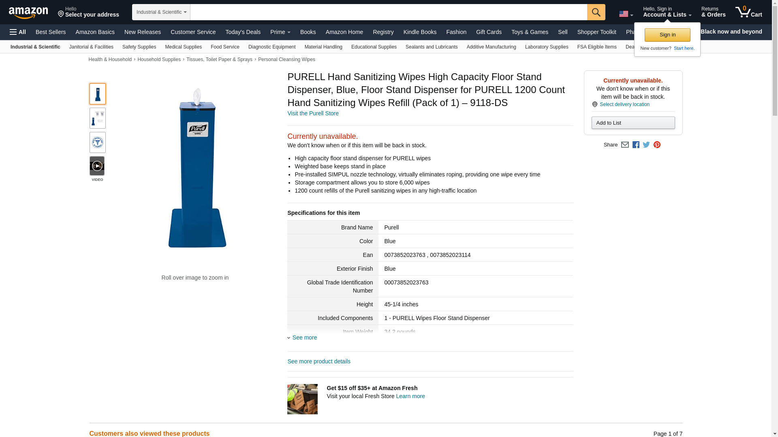Select the third product thumbnail image
The image size is (778, 437).
pos(97,142)
